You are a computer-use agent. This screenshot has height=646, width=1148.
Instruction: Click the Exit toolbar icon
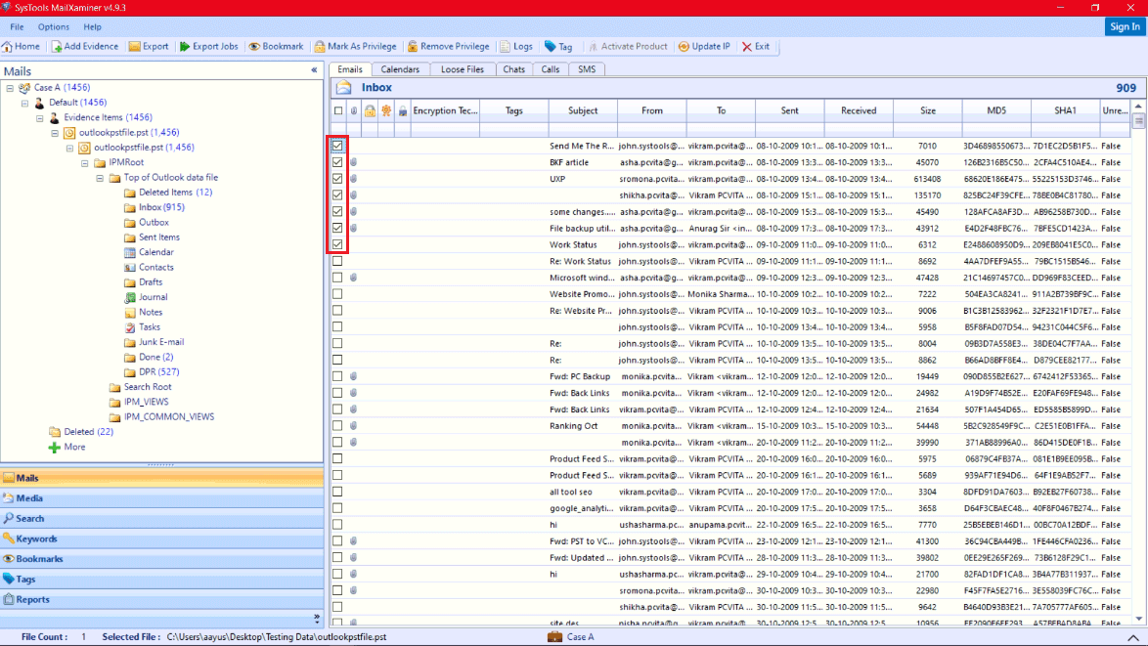747,47
